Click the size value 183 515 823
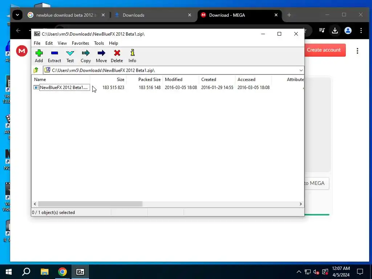Viewport: 372px width, 279px height. 113,88
